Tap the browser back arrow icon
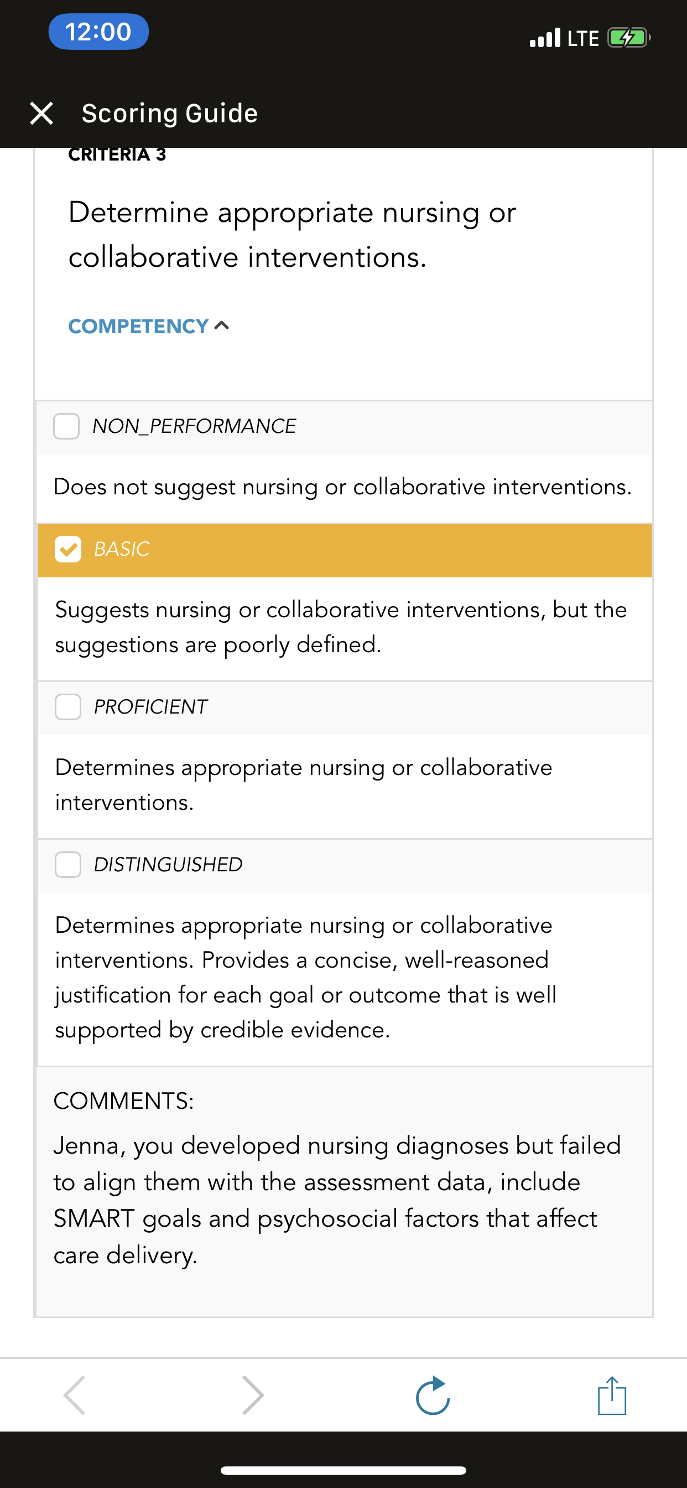Image resolution: width=687 pixels, height=1488 pixels. point(75,1395)
